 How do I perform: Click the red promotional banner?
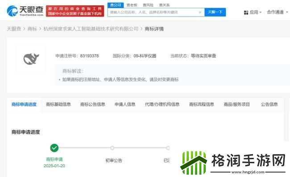75,11
